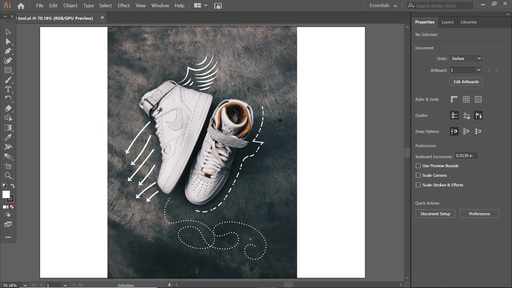Open the Draw mode selector icon
Viewport: 512px width, 288px height.
point(8,215)
